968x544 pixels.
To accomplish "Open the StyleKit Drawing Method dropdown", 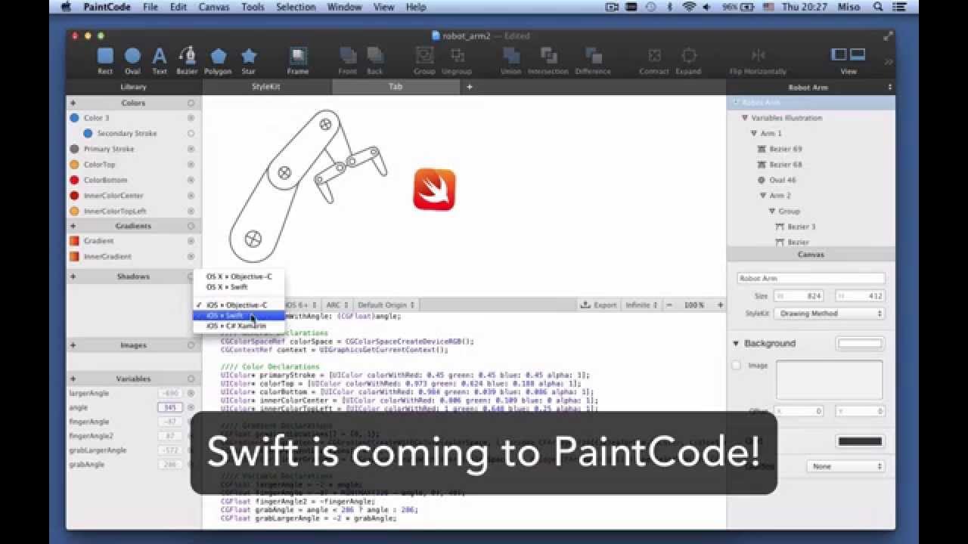I will (830, 313).
